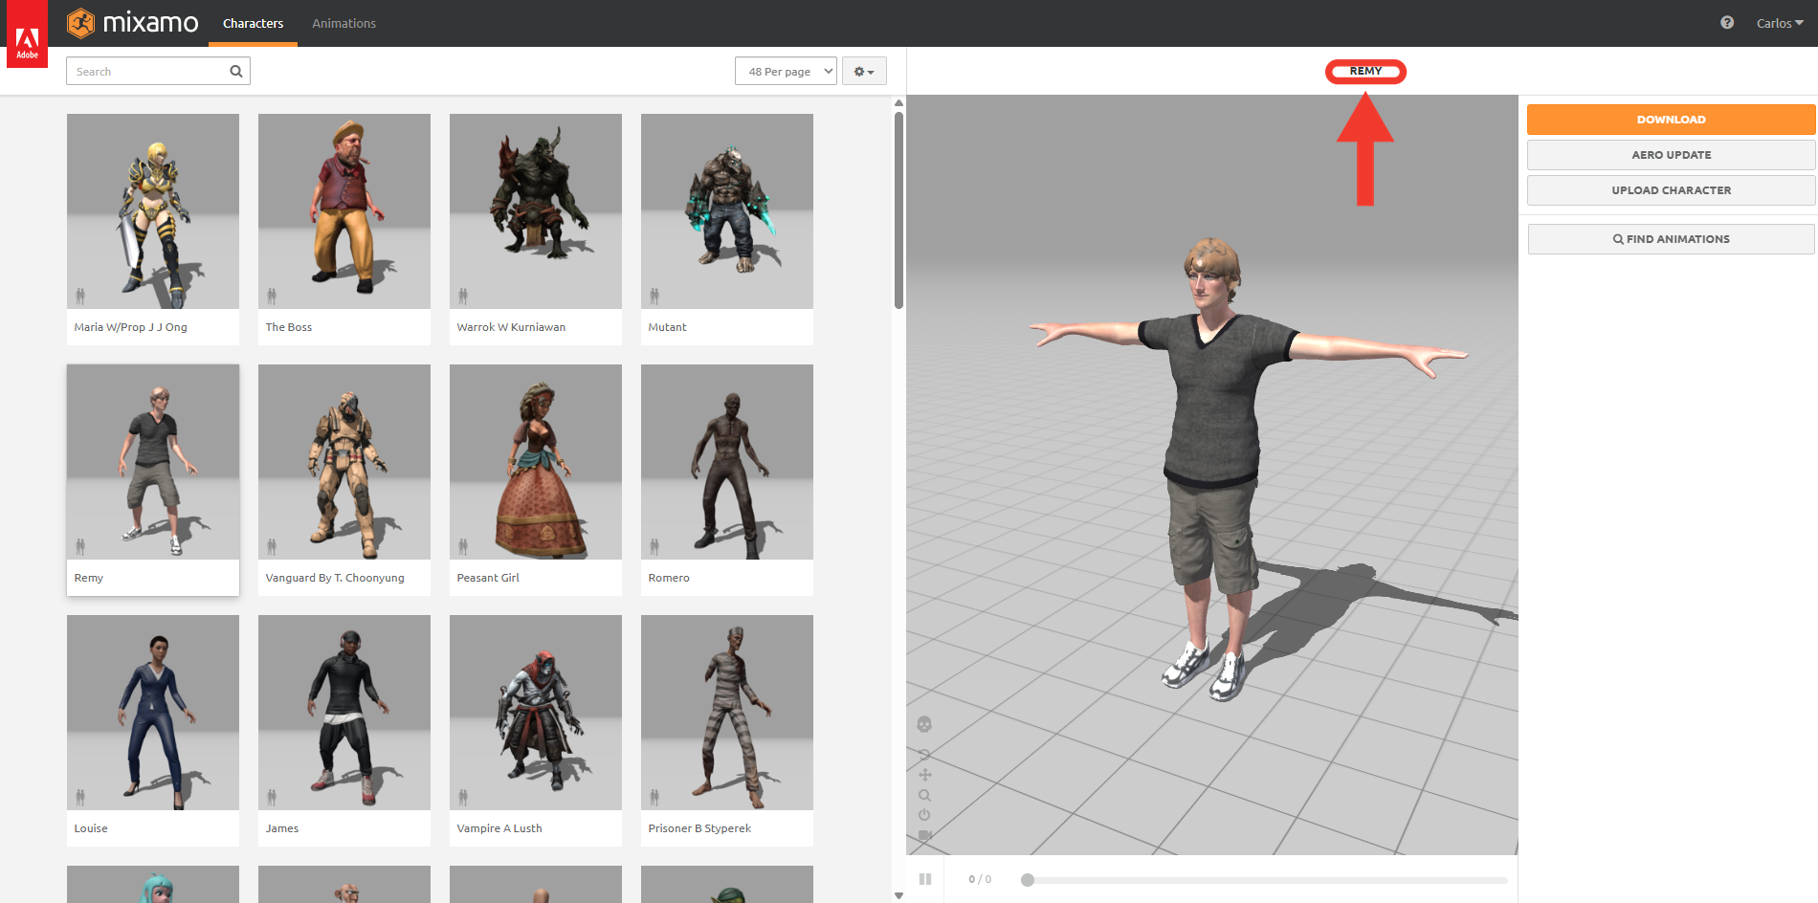Screen dimensions: 1818x903
Task: Click the Adobe logo
Action: [27, 34]
